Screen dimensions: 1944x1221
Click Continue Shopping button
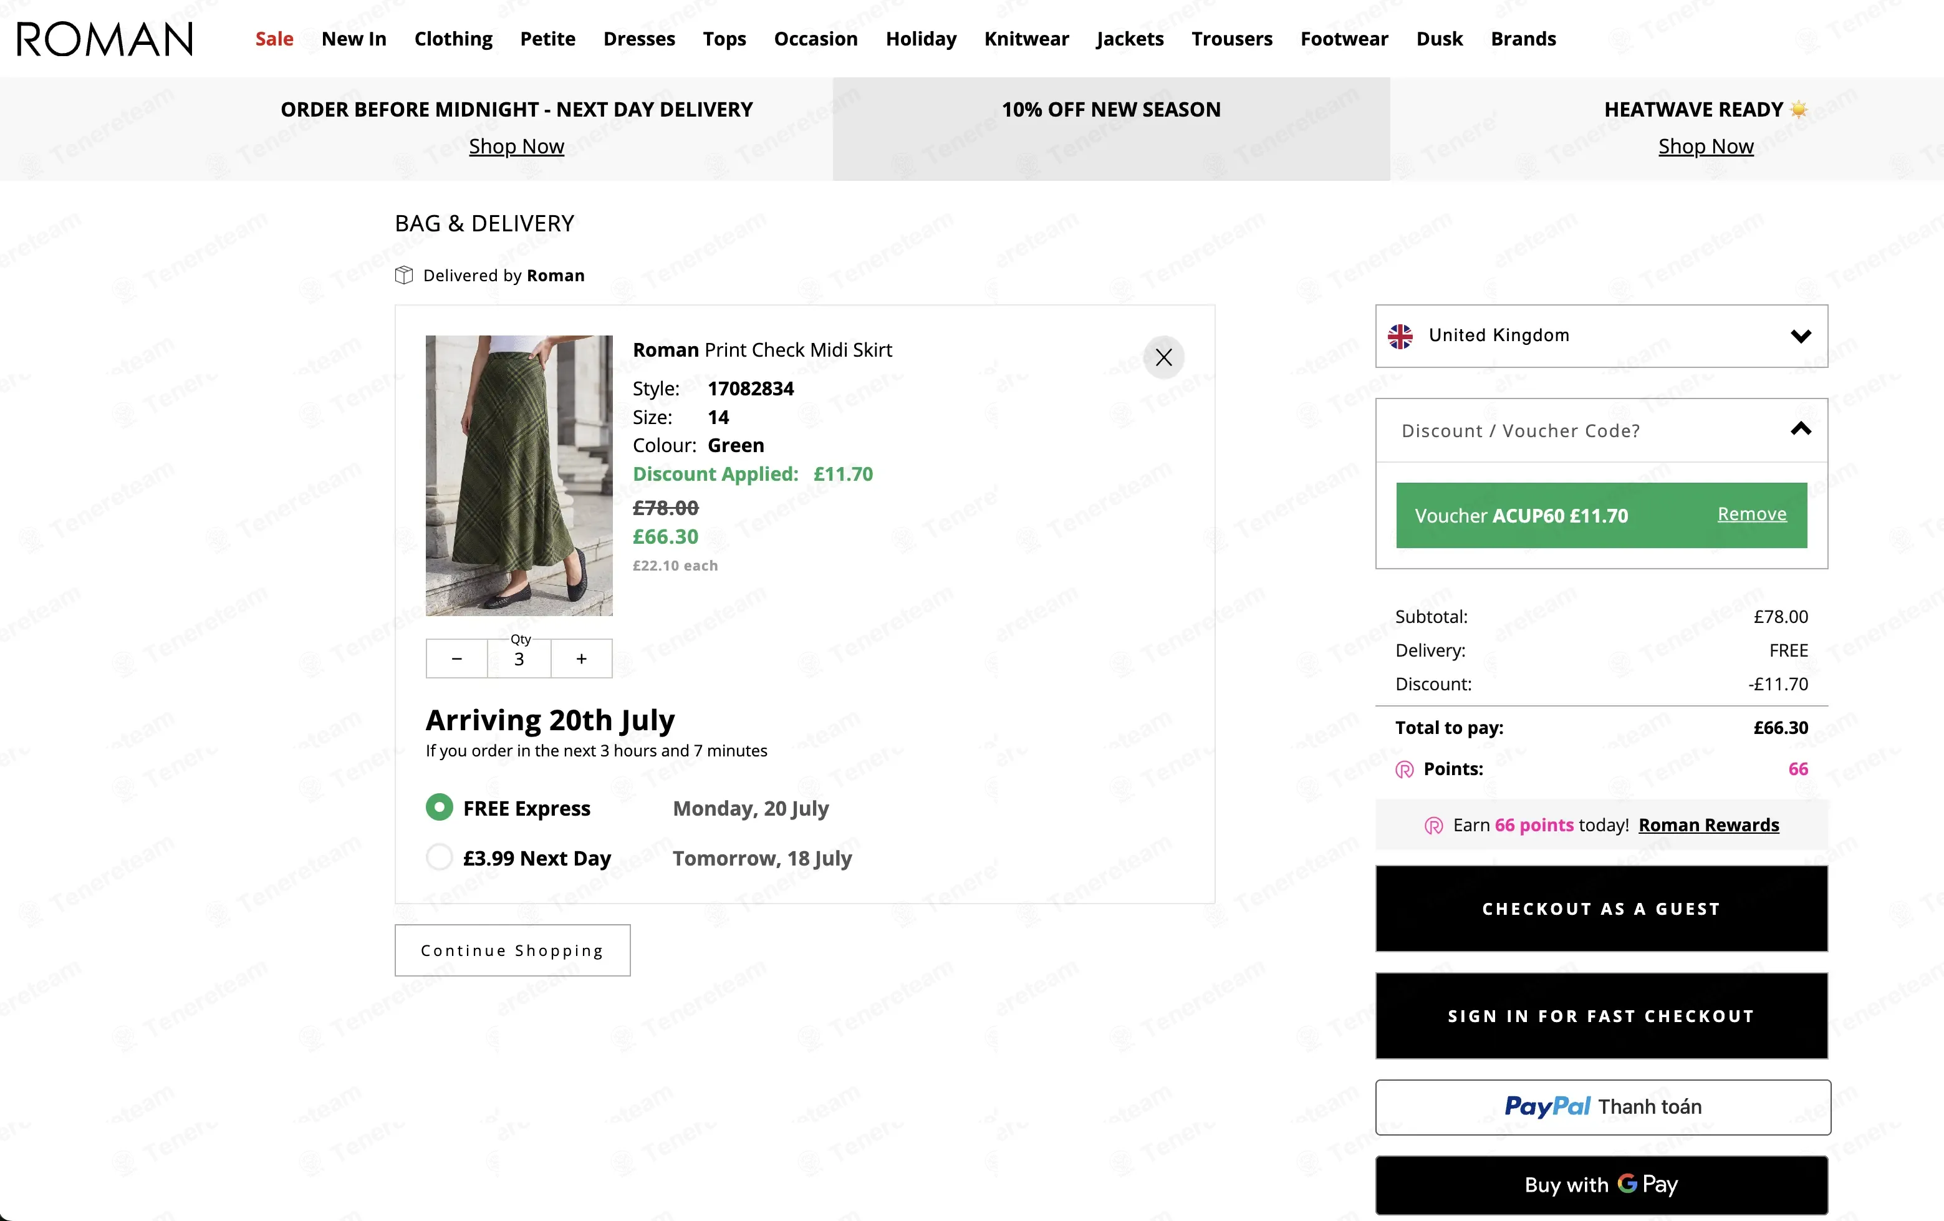click(512, 950)
